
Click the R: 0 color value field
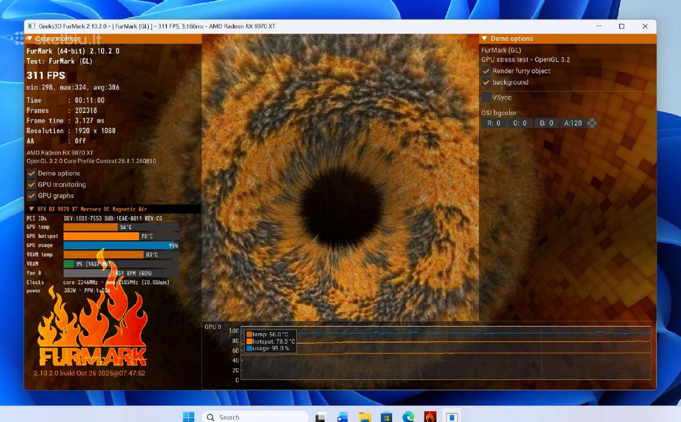494,123
